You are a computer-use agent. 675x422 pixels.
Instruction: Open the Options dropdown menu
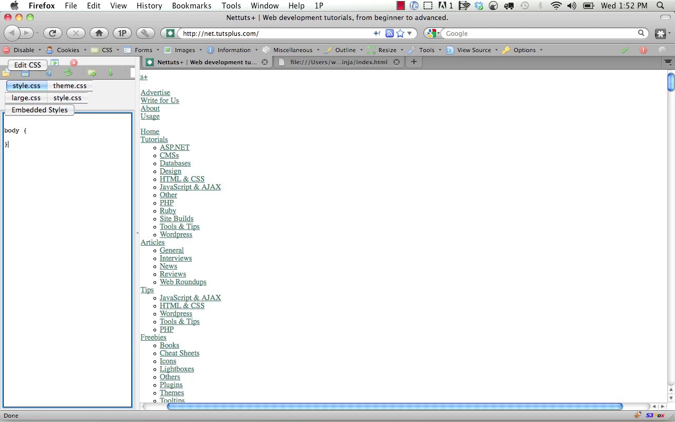point(523,50)
